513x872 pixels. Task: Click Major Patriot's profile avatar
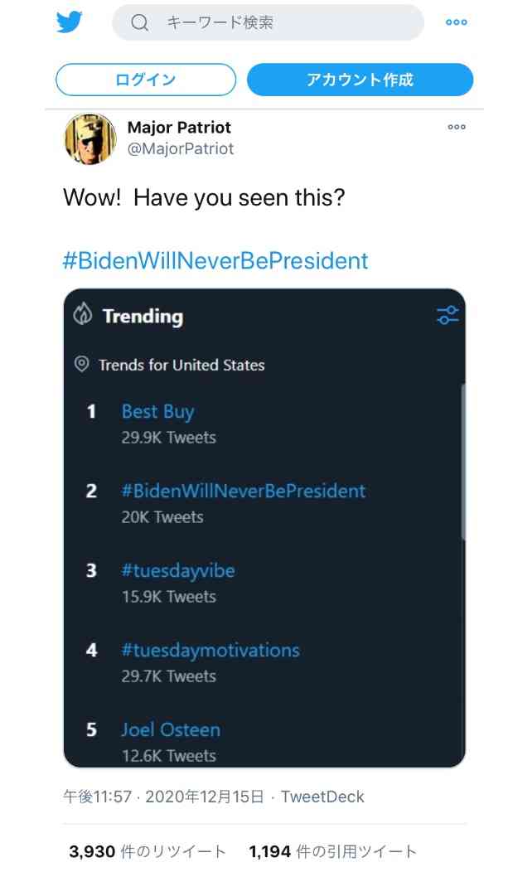click(90, 139)
